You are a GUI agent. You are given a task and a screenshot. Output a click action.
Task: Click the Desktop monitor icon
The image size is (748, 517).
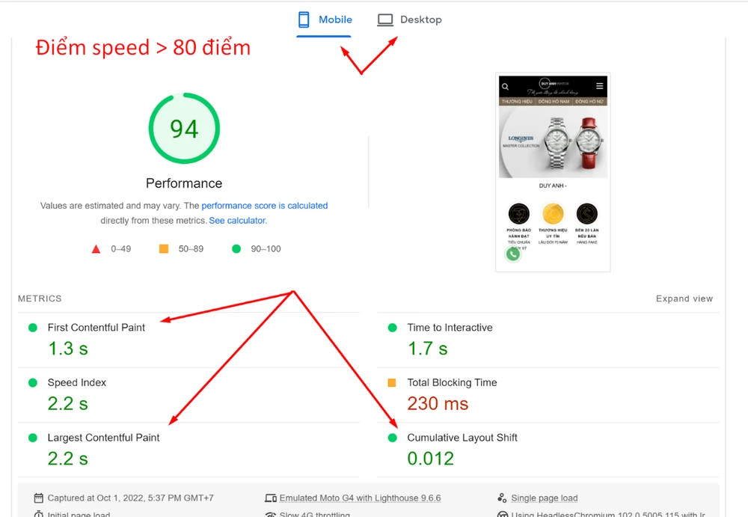(x=385, y=19)
